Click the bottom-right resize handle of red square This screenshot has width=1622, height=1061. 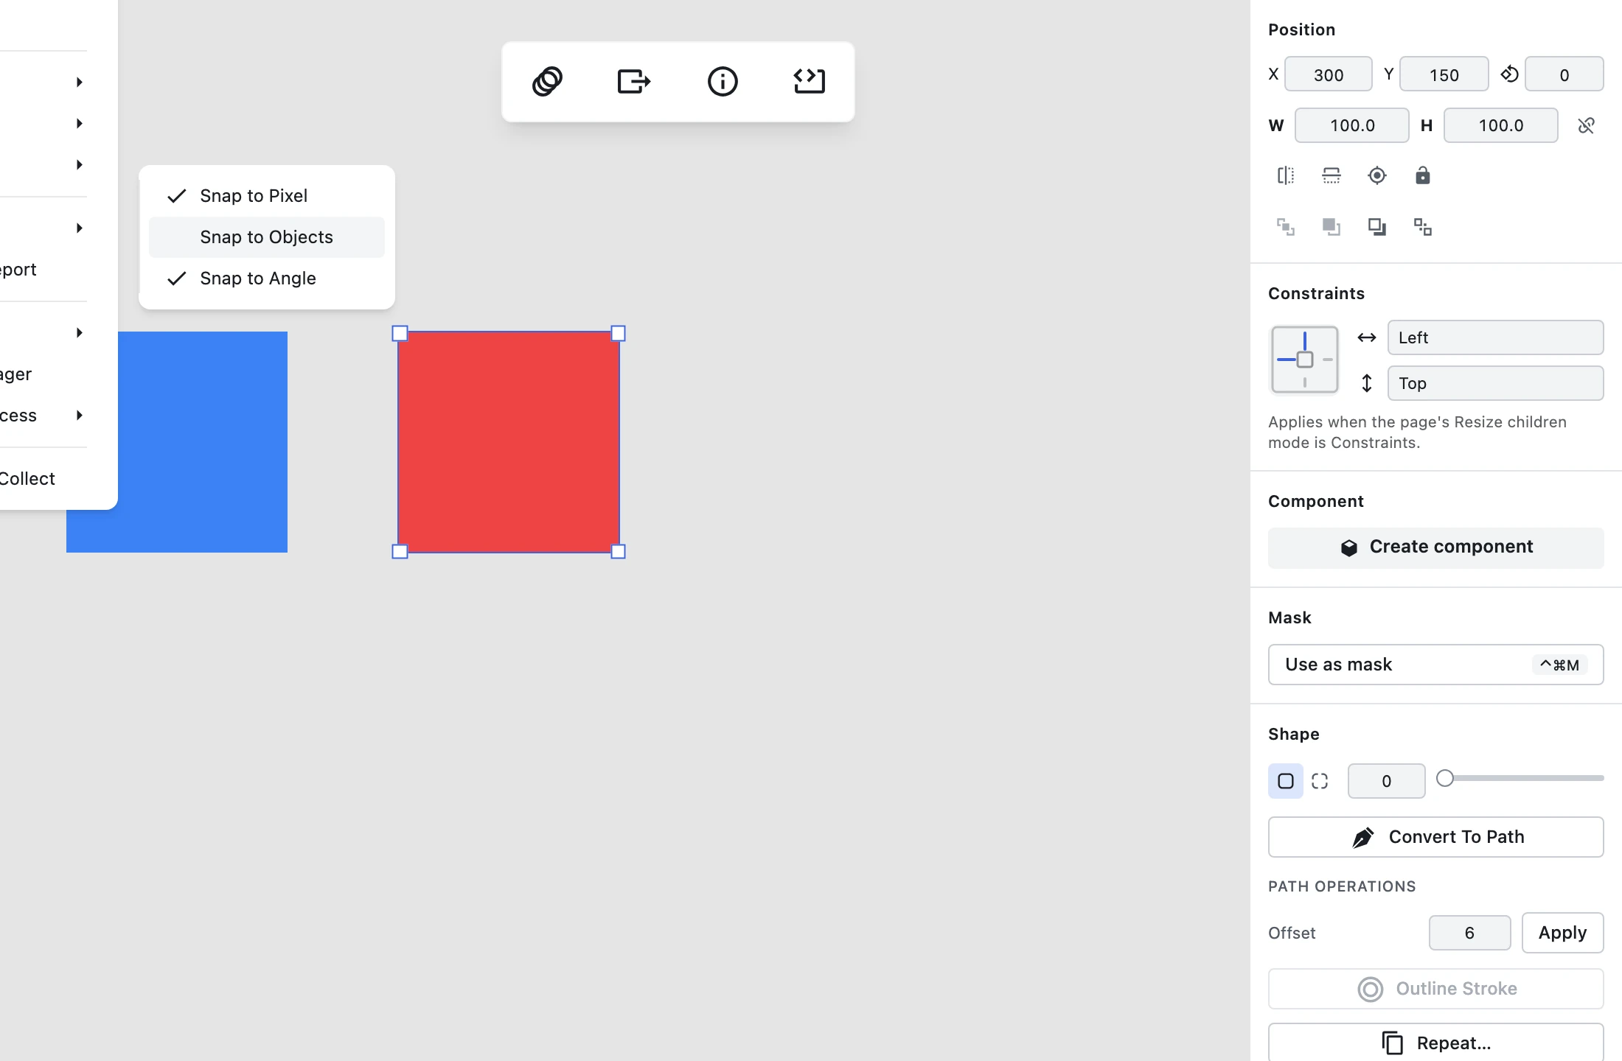[618, 551]
